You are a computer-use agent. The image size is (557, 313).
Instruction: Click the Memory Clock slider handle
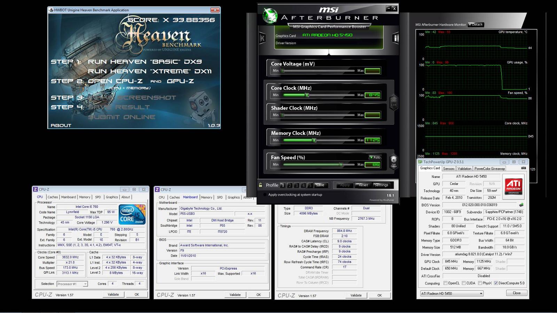pos(314,140)
